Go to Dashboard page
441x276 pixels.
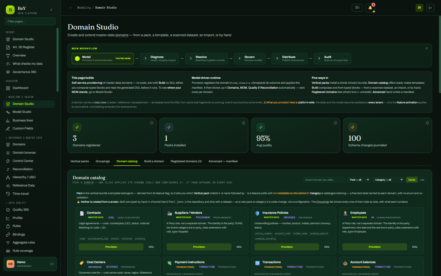[29, 88]
